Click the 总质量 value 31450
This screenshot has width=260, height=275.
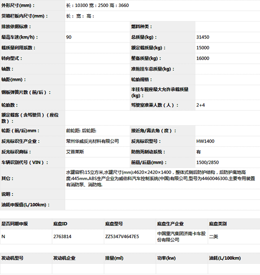(203, 37)
